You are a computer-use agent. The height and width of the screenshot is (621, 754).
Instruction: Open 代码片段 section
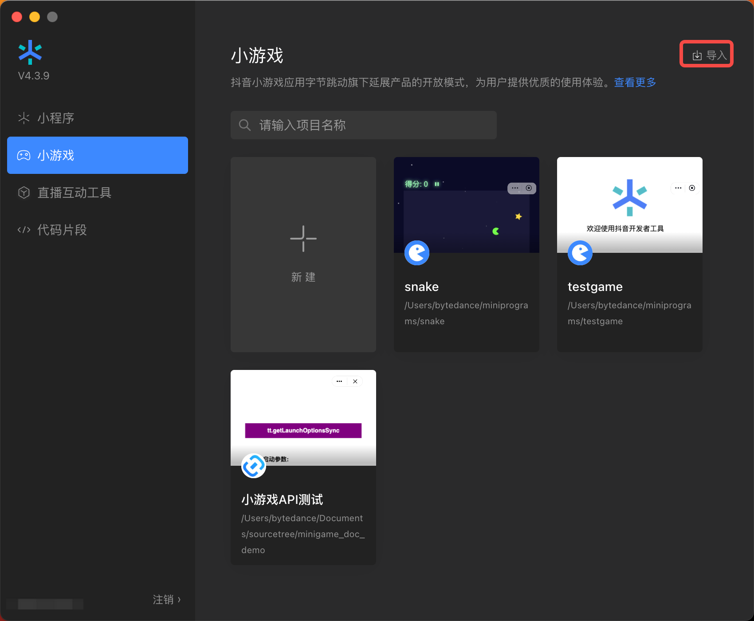98,230
